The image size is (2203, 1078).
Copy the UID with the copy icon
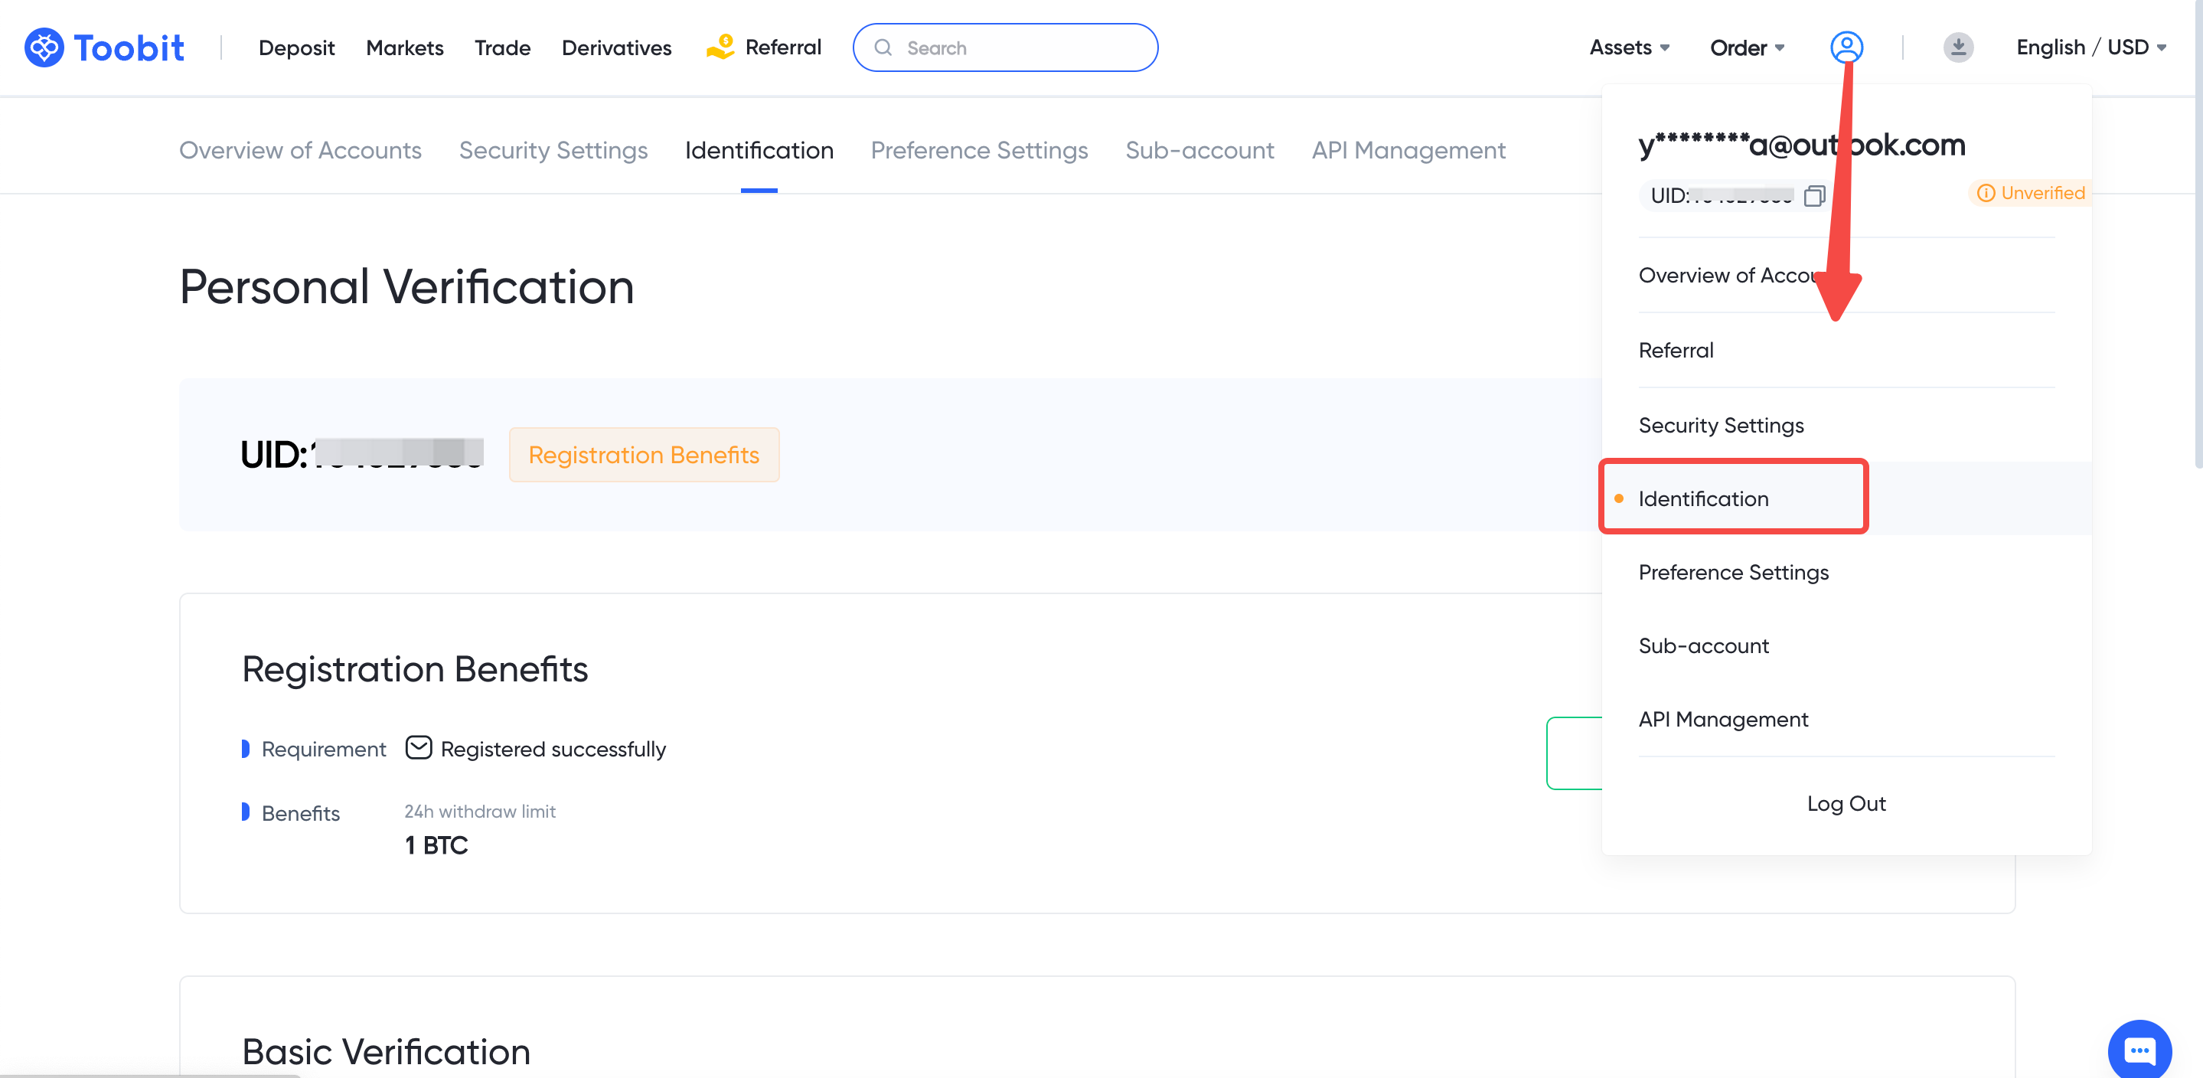(1814, 196)
